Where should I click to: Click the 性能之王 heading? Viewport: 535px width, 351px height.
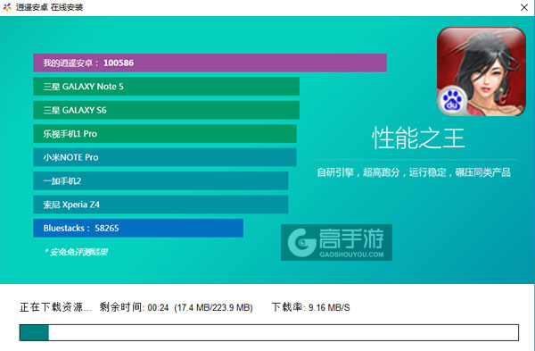tap(418, 138)
